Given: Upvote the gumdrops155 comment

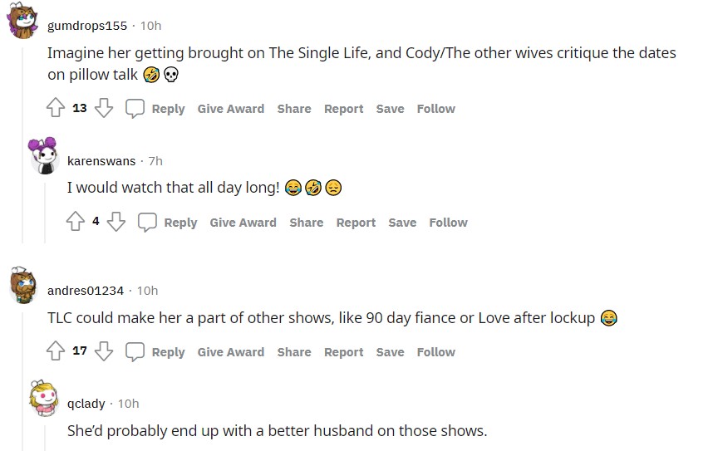Looking at the screenshot, I should click(x=56, y=108).
